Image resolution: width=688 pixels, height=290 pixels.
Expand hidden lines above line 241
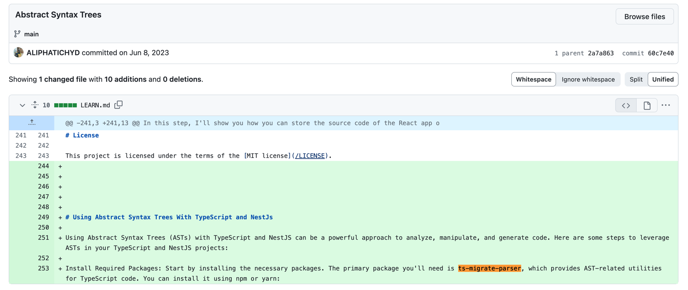click(x=32, y=123)
